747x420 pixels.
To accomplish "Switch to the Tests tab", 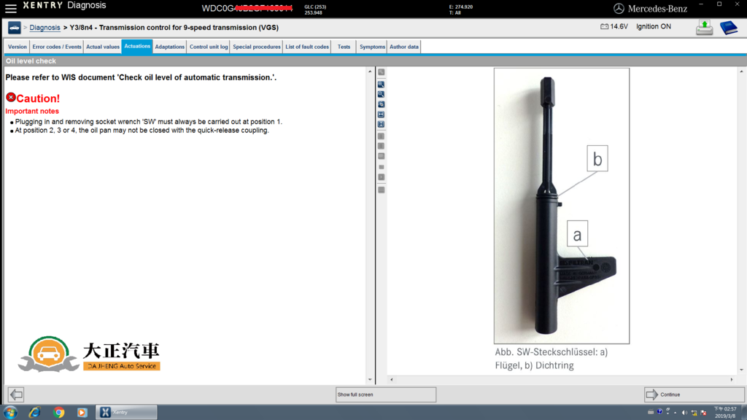I will point(344,47).
